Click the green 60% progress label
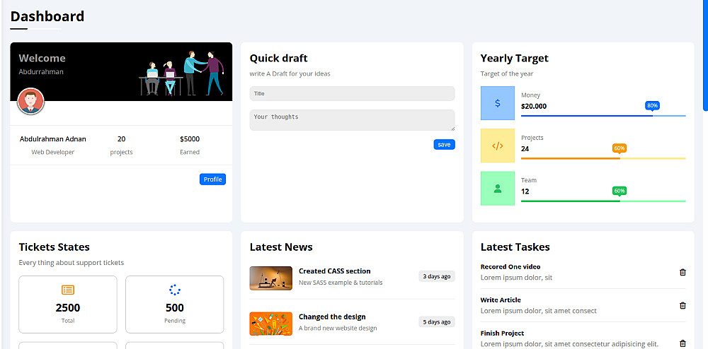Image resolution: width=708 pixels, height=349 pixels. pos(619,191)
